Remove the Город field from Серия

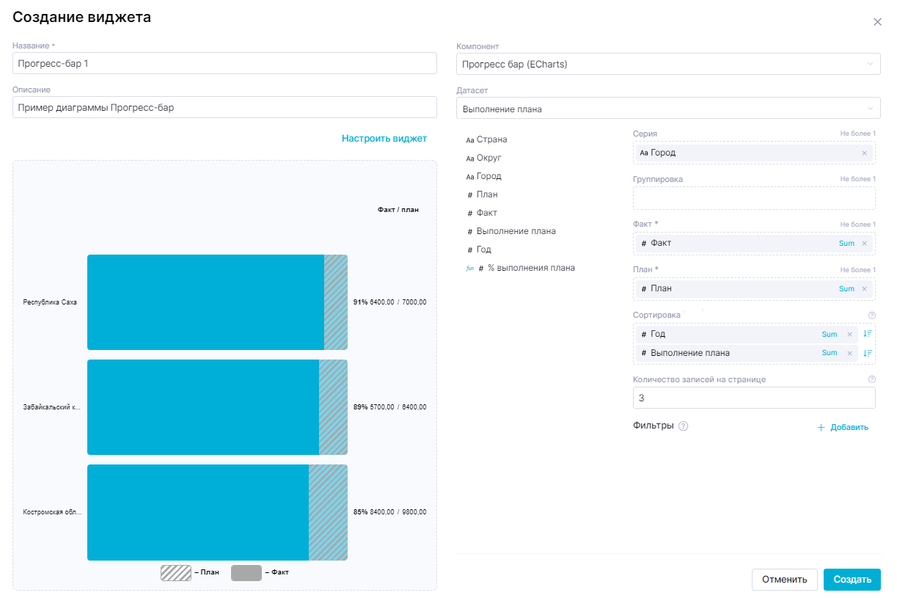tap(864, 153)
